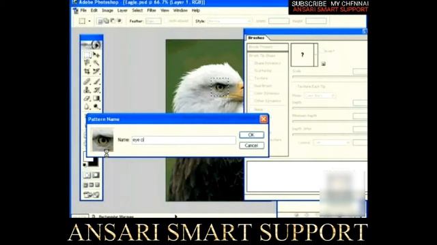Click the pattern Name text field
437x245 pixels.
point(184,140)
